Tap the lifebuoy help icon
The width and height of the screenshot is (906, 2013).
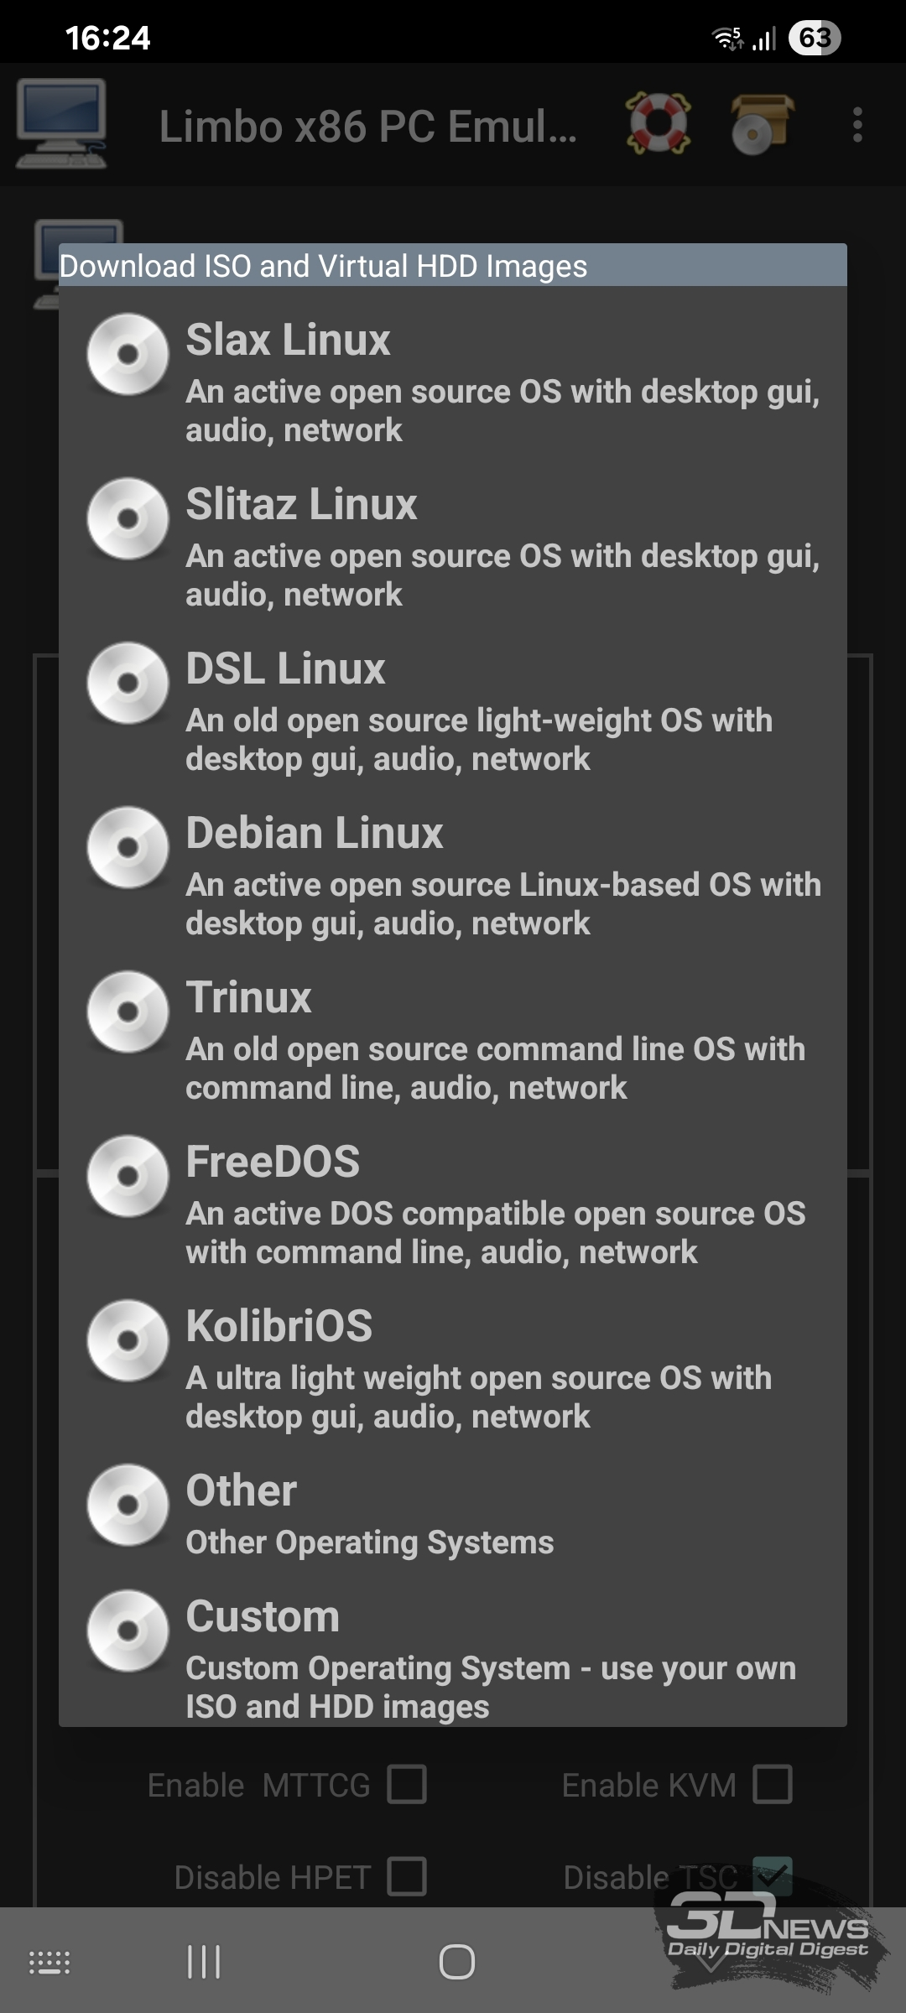click(659, 124)
